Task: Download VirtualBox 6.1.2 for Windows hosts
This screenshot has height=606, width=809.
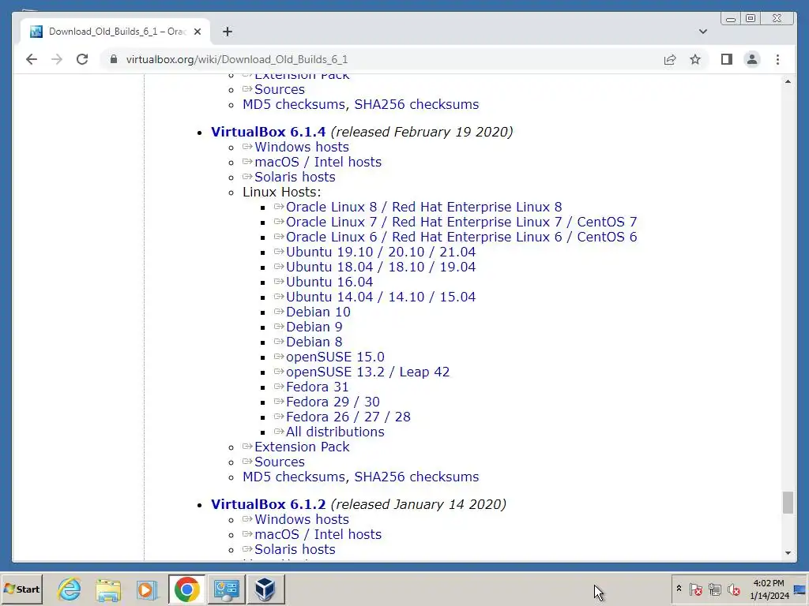Action: pyautogui.click(x=301, y=519)
